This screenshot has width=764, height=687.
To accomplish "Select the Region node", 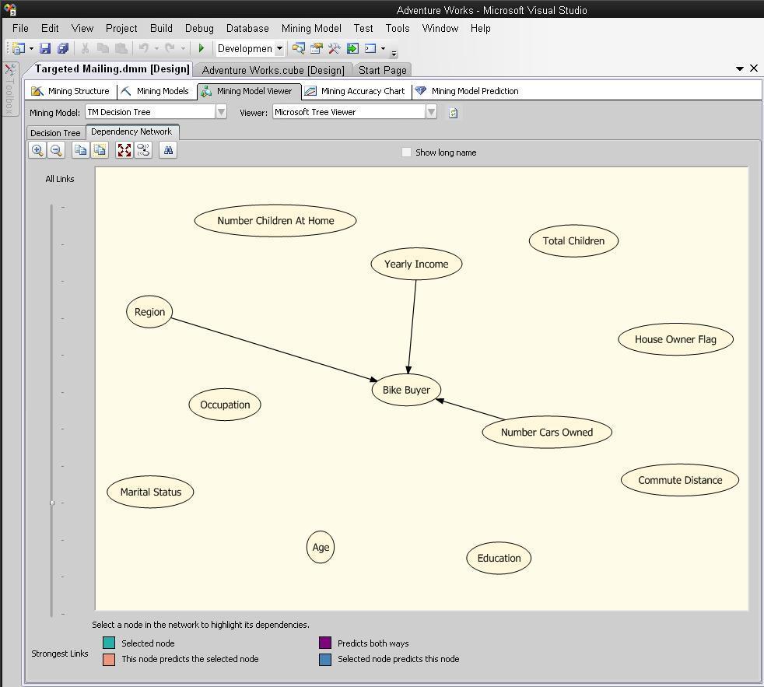I will click(149, 312).
